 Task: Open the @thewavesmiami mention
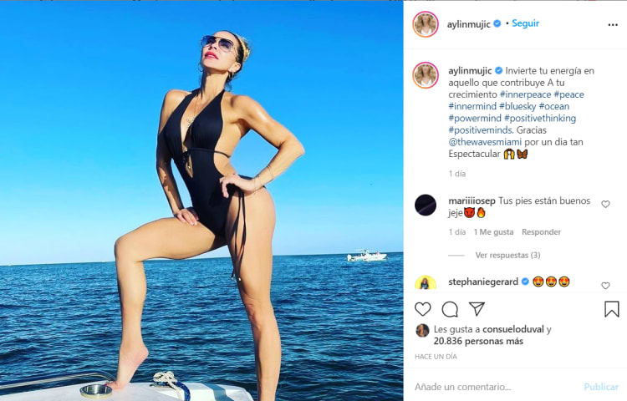tap(485, 142)
